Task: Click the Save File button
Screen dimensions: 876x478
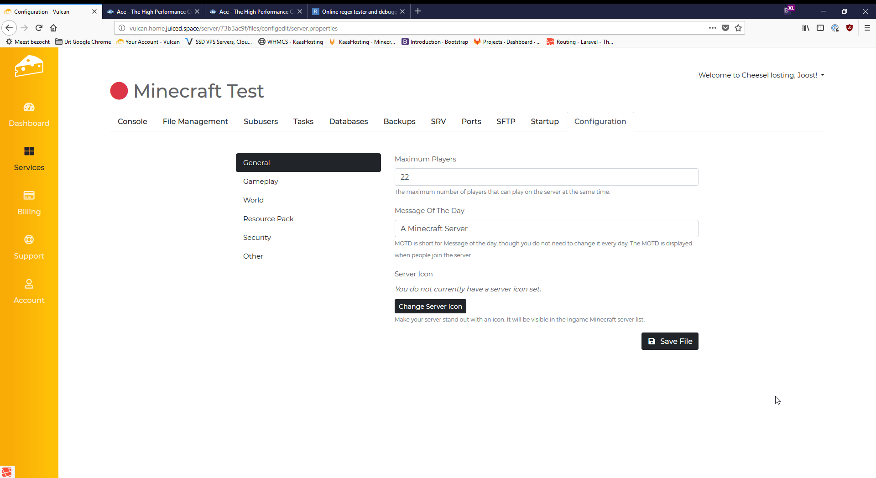Action: [x=669, y=341]
